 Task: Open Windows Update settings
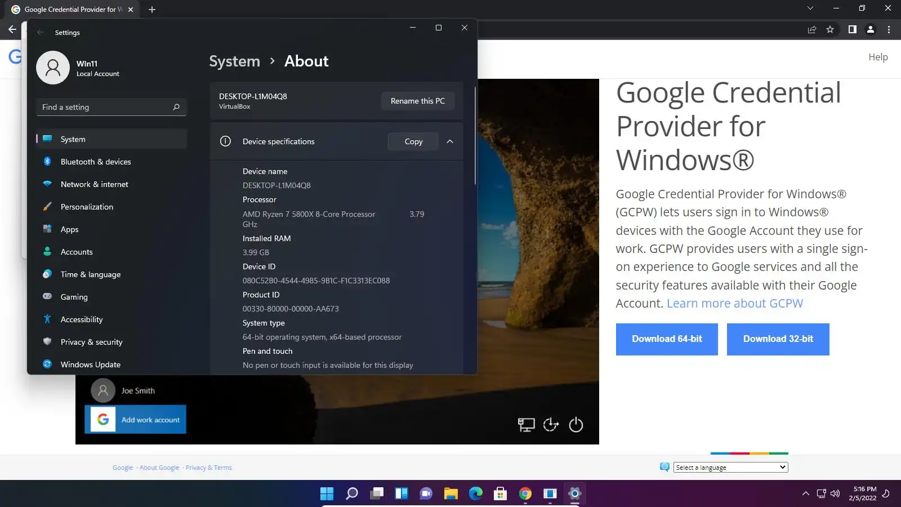click(x=111, y=364)
